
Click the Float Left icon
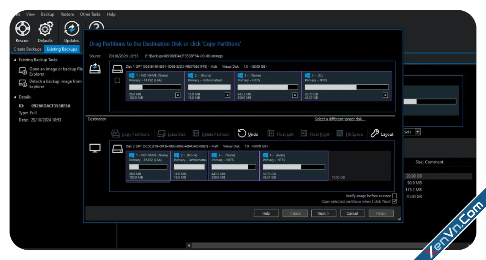[x=271, y=133]
